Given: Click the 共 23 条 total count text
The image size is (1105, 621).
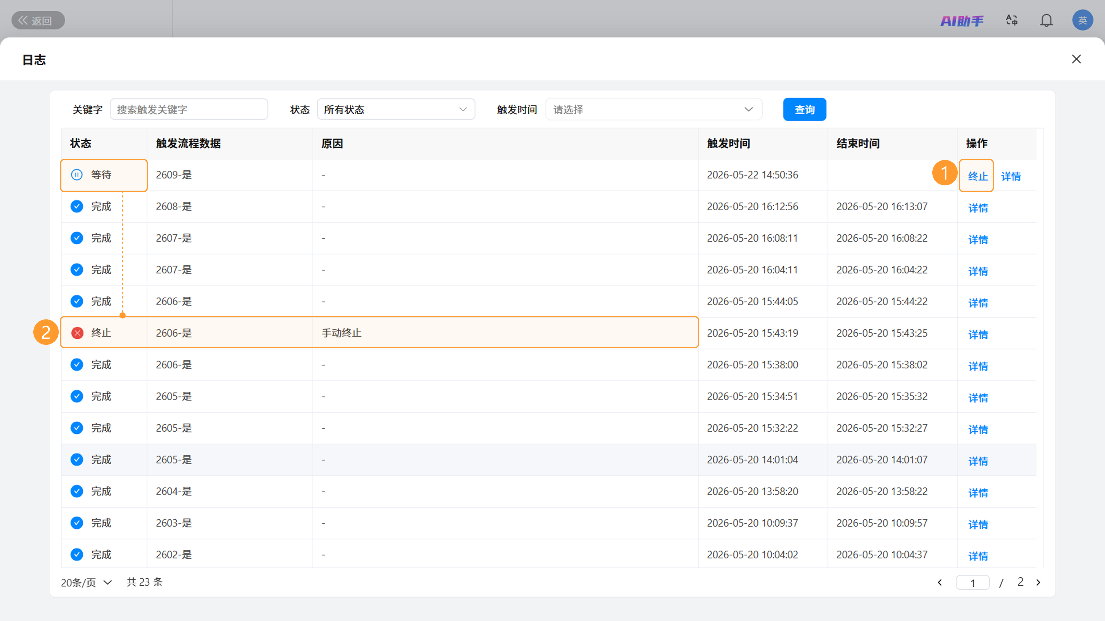Looking at the screenshot, I should pyautogui.click(x=144, y=582).
